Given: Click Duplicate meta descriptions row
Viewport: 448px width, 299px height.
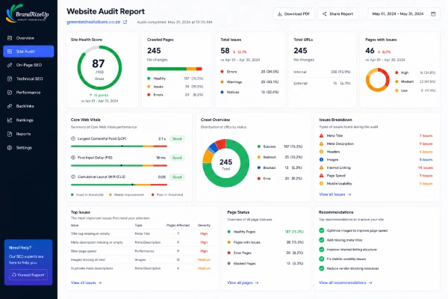Looking at the screenshot, I should [142, 268].
